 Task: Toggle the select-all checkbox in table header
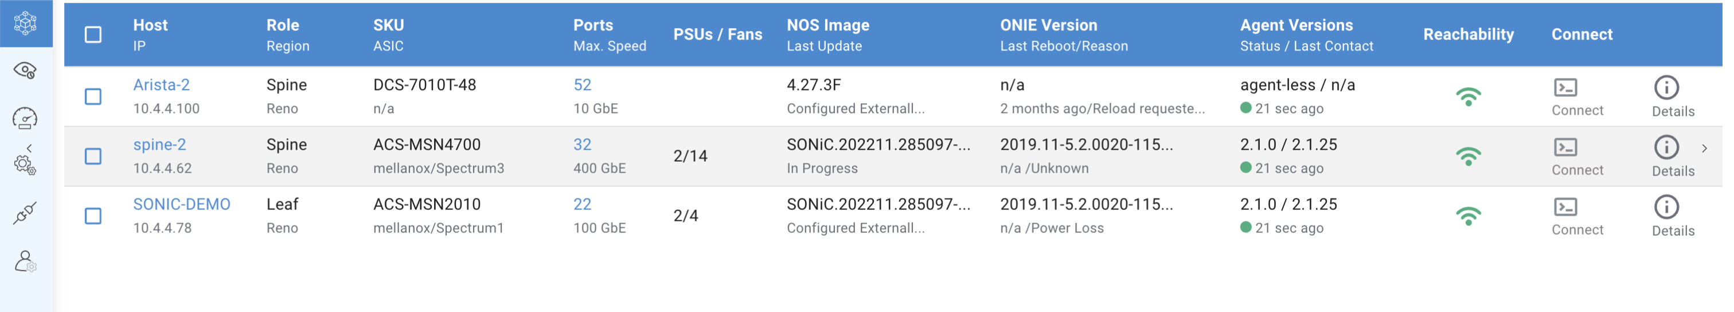93,35
